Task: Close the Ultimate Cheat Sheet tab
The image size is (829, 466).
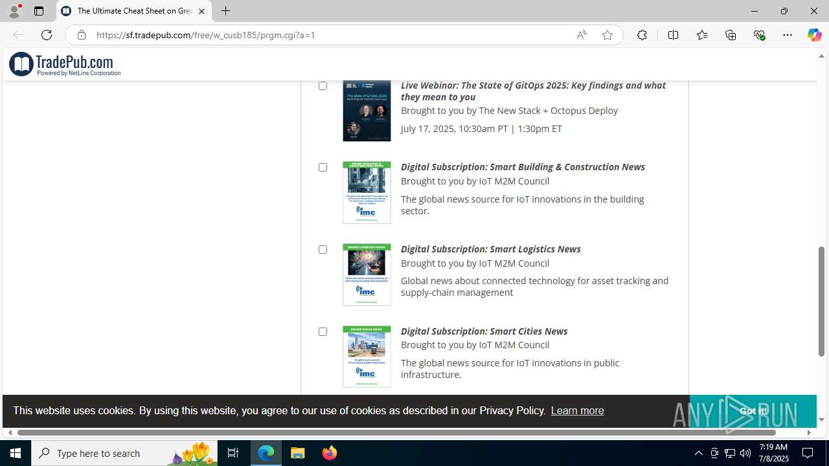Action: tap(201, 11)
